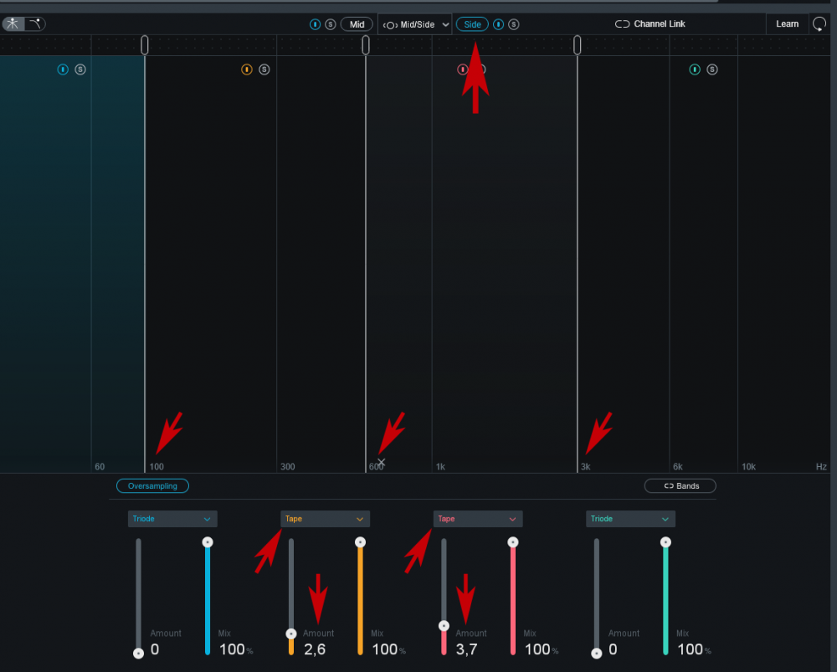Viewport: 837px width, 672px height.
Task: Bypass the Side channel processing
Action: 498,24
